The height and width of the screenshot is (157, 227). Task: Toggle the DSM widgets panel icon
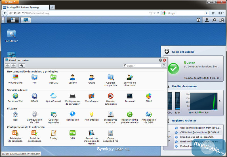tap(221, 20)
